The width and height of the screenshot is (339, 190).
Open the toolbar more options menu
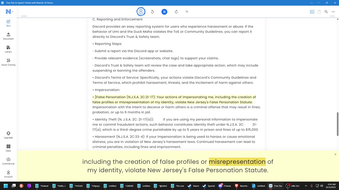pos(333,12)
